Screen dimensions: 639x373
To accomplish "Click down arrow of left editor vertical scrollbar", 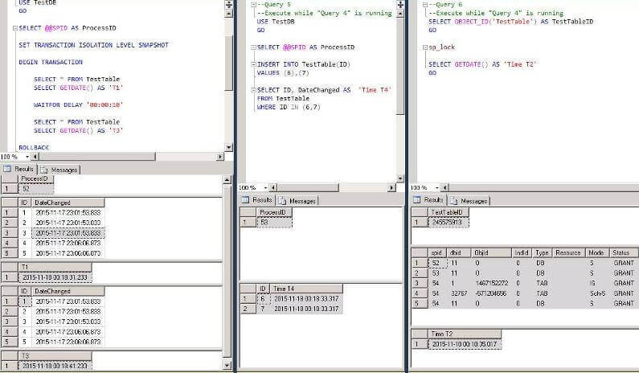I will pos(228,147).
